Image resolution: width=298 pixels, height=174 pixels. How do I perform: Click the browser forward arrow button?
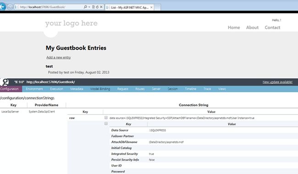10,7
